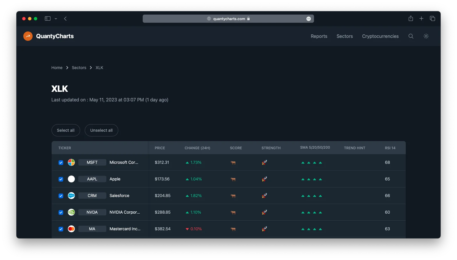This screenshot has height=260, width=457.
Task: Click the page options ellipsis in address bar
Action: 309,19
